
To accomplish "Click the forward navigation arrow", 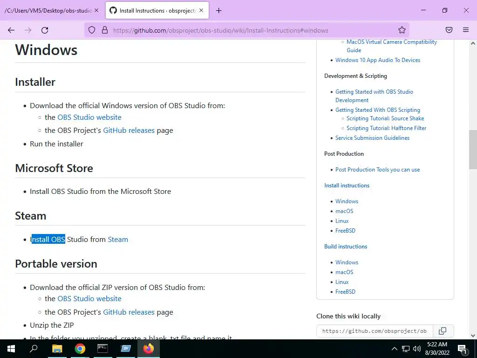I will (x=28, y=30).
